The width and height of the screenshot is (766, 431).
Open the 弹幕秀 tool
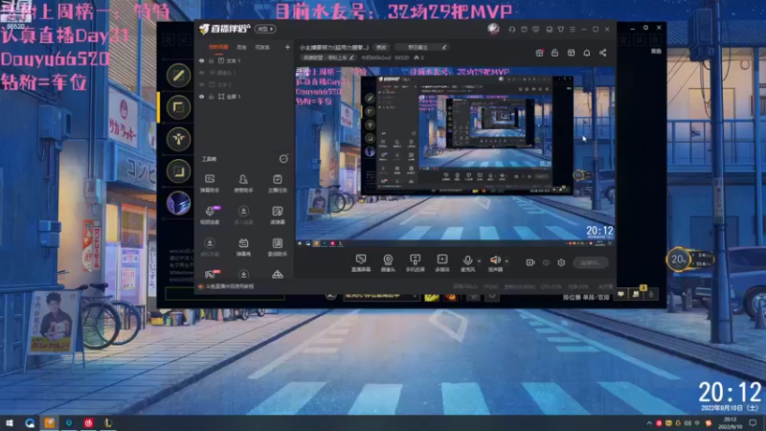tap(243, 247)
